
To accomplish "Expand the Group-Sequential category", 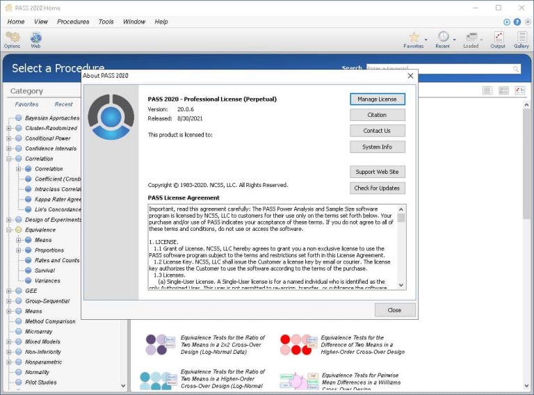I will click(9, 301).
